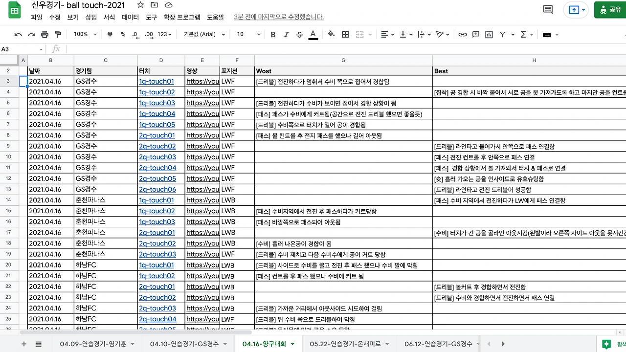
Task: Open the 도구 menu
Action: coord(152,17)
